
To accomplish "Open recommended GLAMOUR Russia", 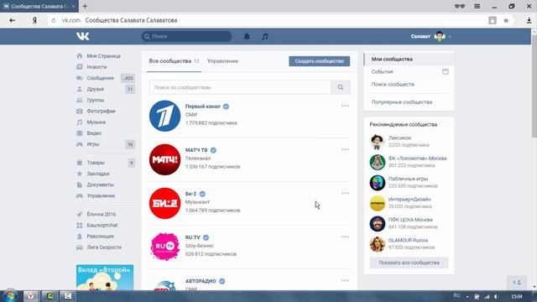I will [408, 240].
